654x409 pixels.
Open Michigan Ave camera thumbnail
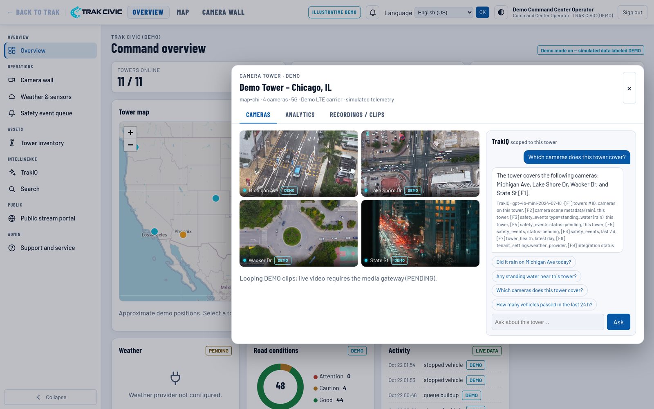click(298, 164)
